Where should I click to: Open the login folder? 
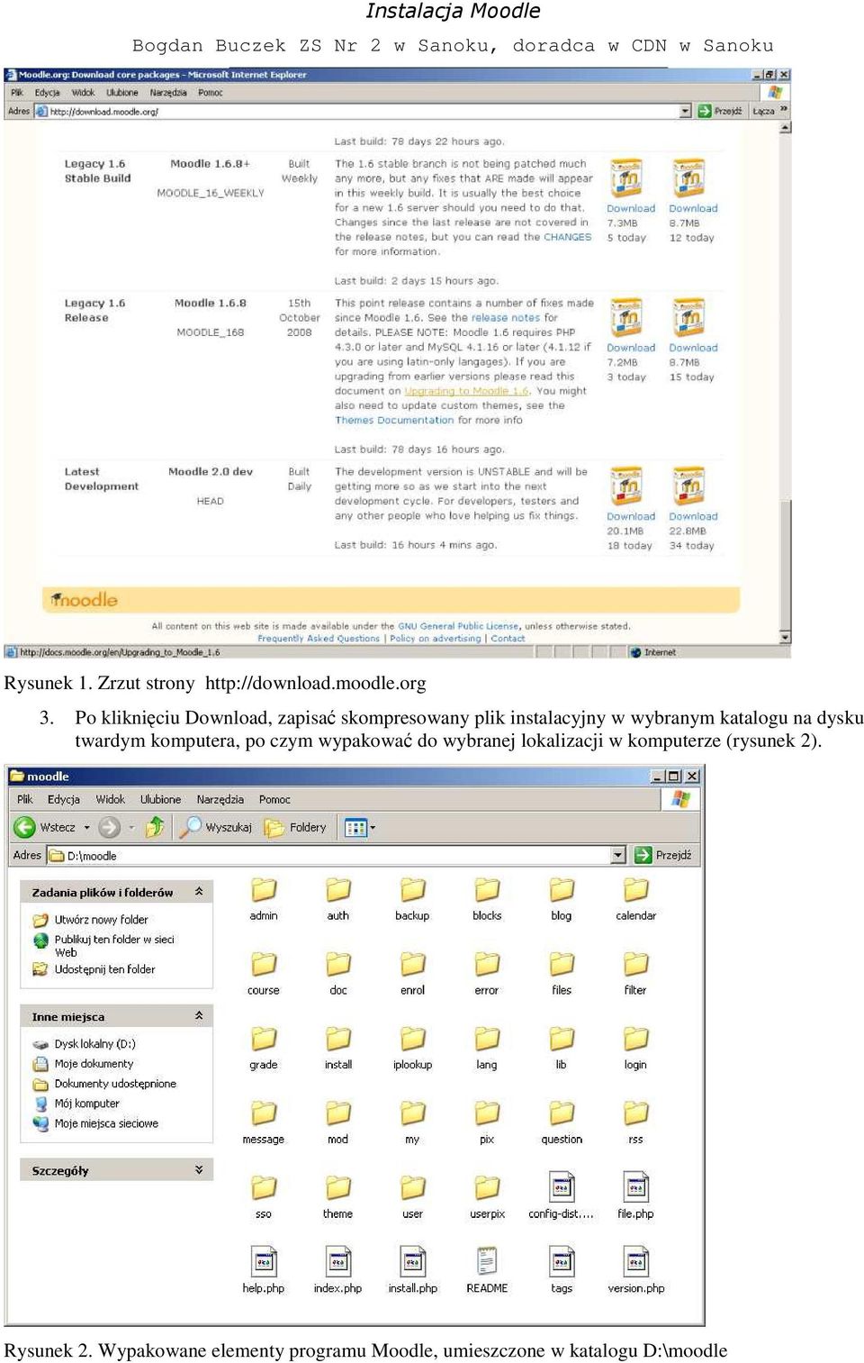pos(636,1048)
